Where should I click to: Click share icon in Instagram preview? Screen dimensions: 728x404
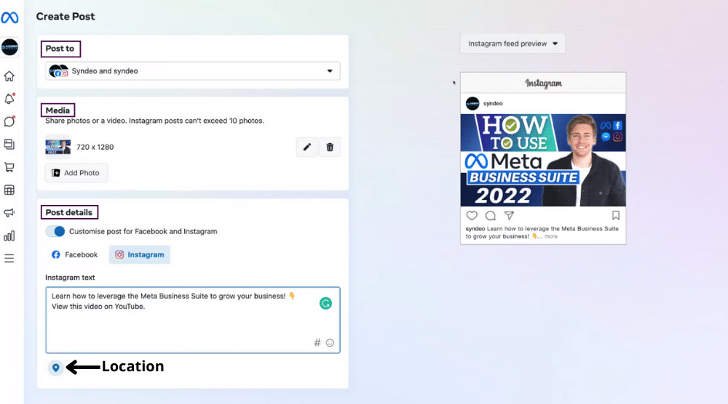(x=510, y=215)
